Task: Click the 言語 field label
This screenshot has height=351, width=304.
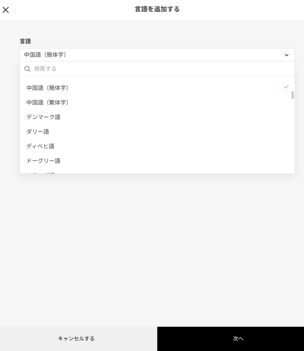Action: [x=25, y=41]
